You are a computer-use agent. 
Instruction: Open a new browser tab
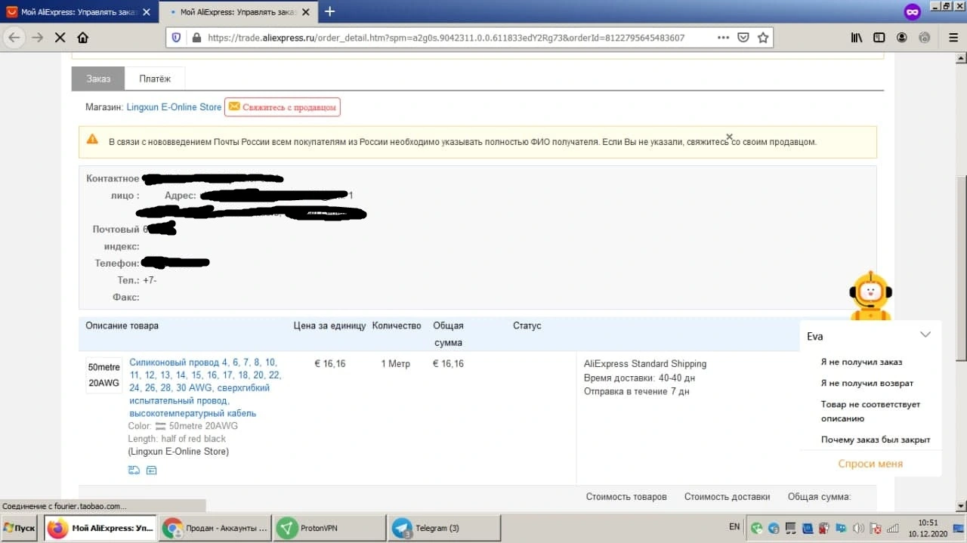(329, 11)
